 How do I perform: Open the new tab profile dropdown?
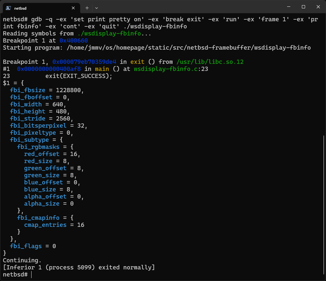pyautogui.click(x=97, y=8)
